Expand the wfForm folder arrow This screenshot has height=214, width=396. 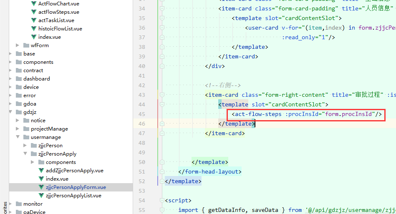[17, 45]
